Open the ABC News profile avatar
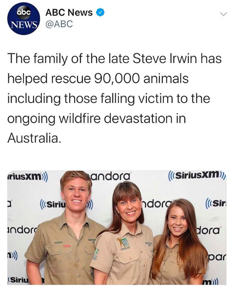This screenshot has height=286, width=234. click(x=23, y=19)
